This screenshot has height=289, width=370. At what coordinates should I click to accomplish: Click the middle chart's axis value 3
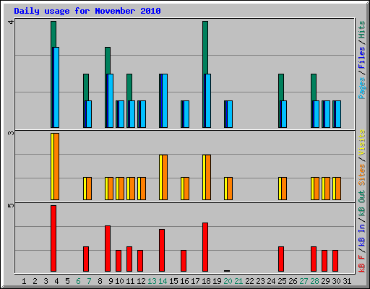click(x=11, y=133)
